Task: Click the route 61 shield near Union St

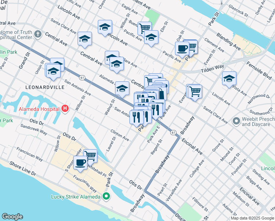Action: point(82,77)
